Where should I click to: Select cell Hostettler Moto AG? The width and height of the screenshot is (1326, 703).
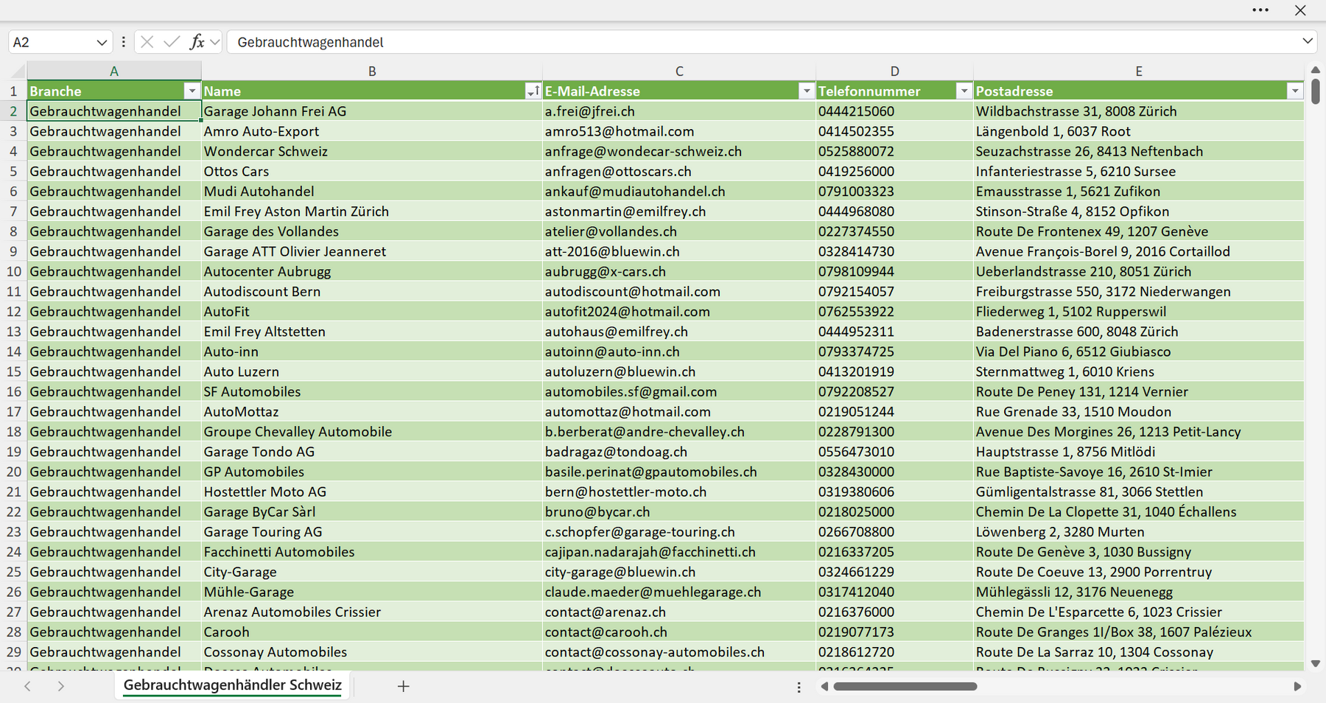coord(372,492)
